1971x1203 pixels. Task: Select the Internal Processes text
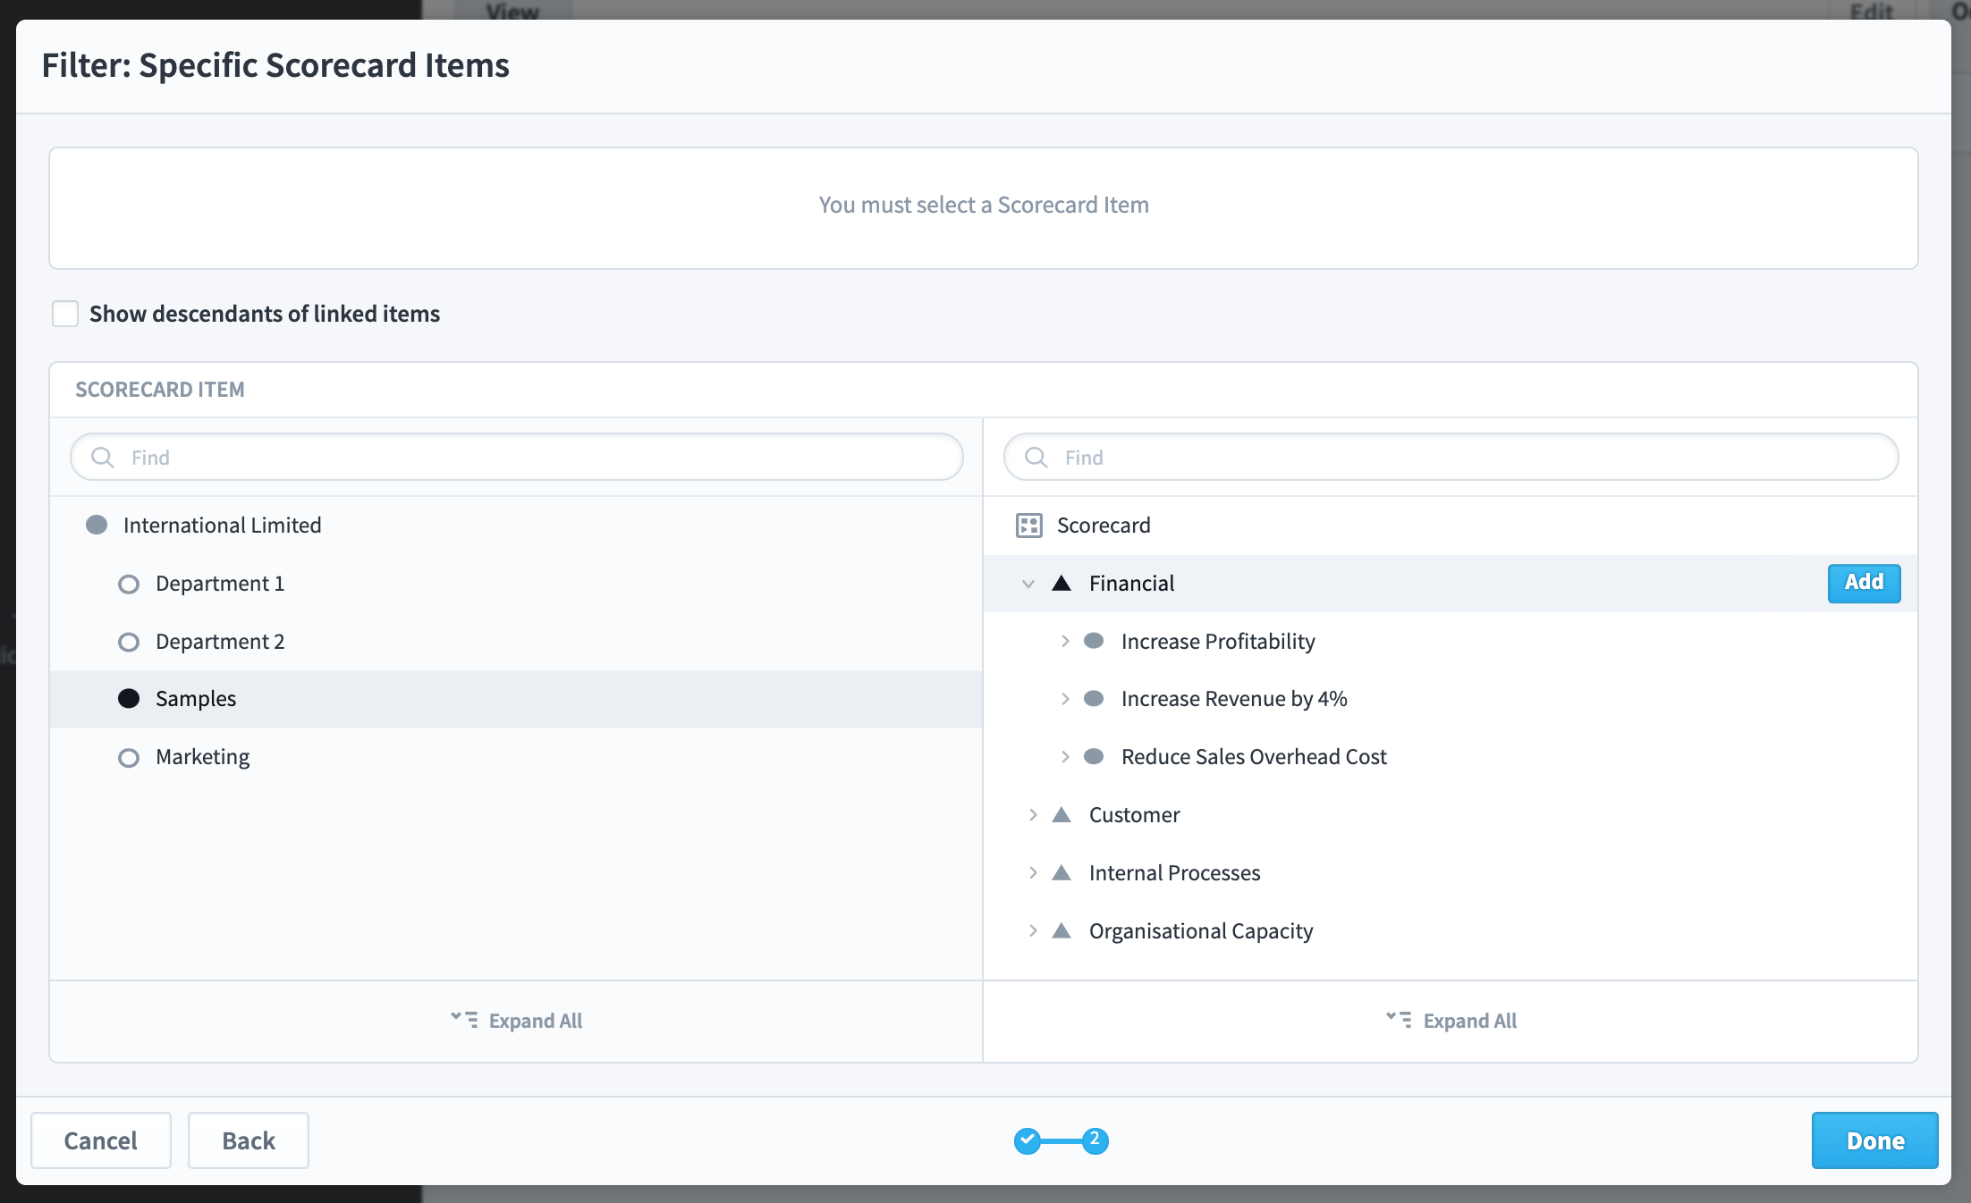pos(1174,873)
